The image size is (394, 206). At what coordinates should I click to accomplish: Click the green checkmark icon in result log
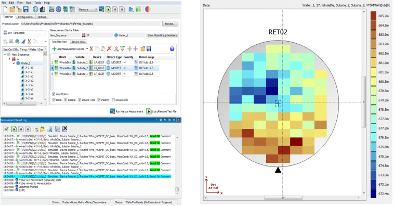tap(6, 129)
